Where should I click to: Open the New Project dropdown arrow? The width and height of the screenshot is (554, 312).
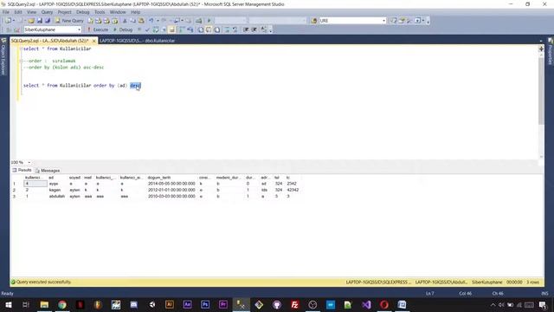pyautogui.click(x=14, y=21)
